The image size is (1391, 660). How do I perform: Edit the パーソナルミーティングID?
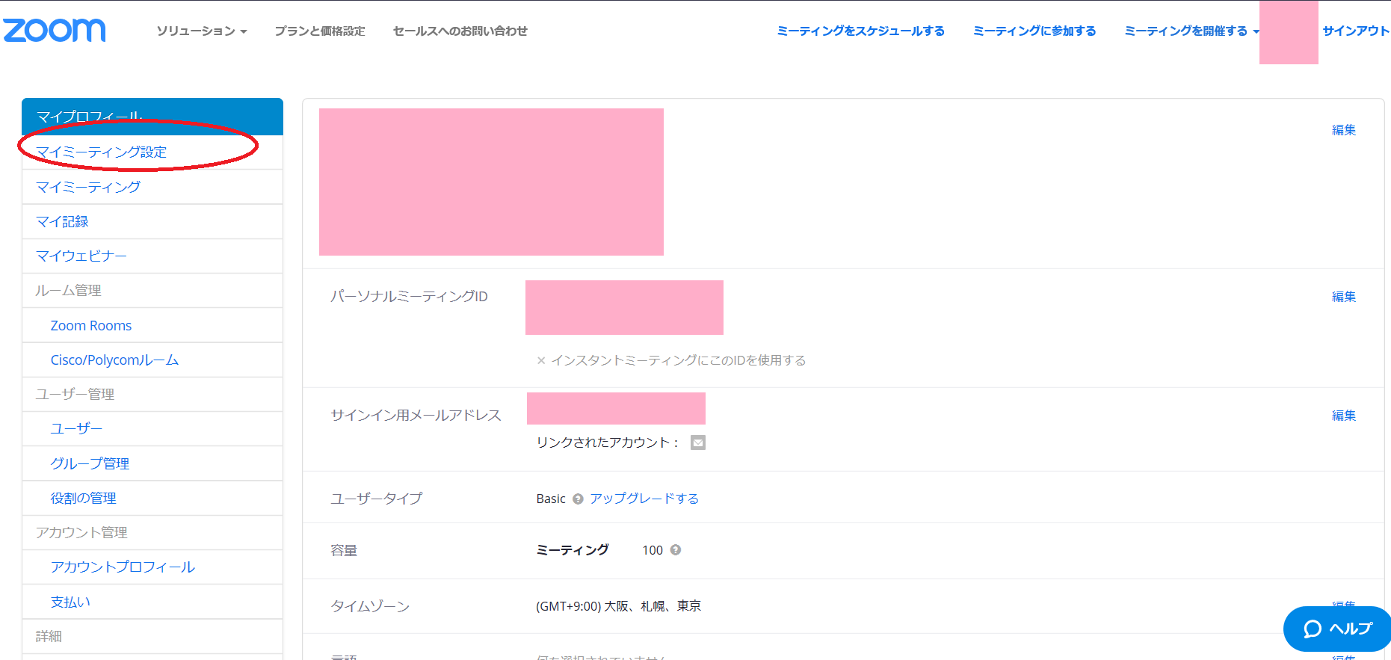coord(1343,297)
